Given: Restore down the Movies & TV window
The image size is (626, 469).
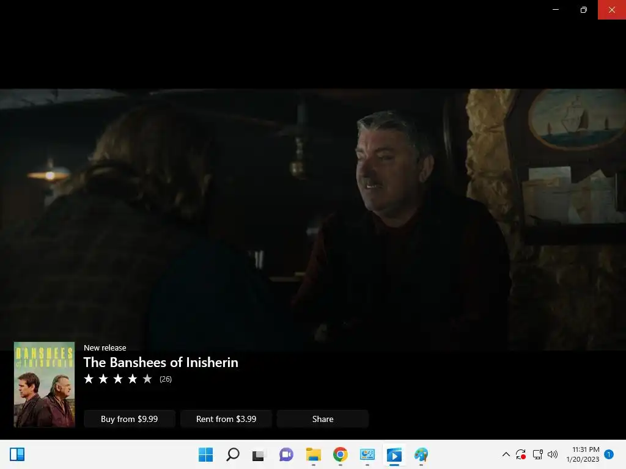Looking at the screenshot, I should pyautogui.click(x=584, y=10).
